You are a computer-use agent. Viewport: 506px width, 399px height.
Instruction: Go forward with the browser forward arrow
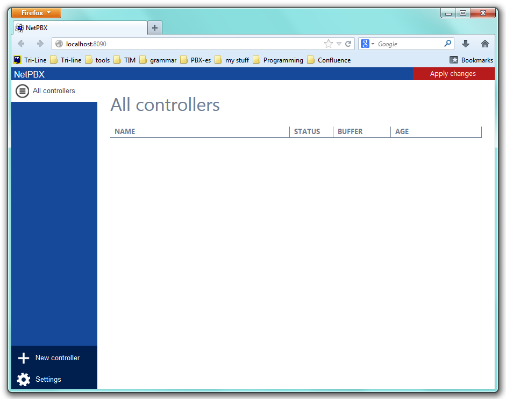40,44
